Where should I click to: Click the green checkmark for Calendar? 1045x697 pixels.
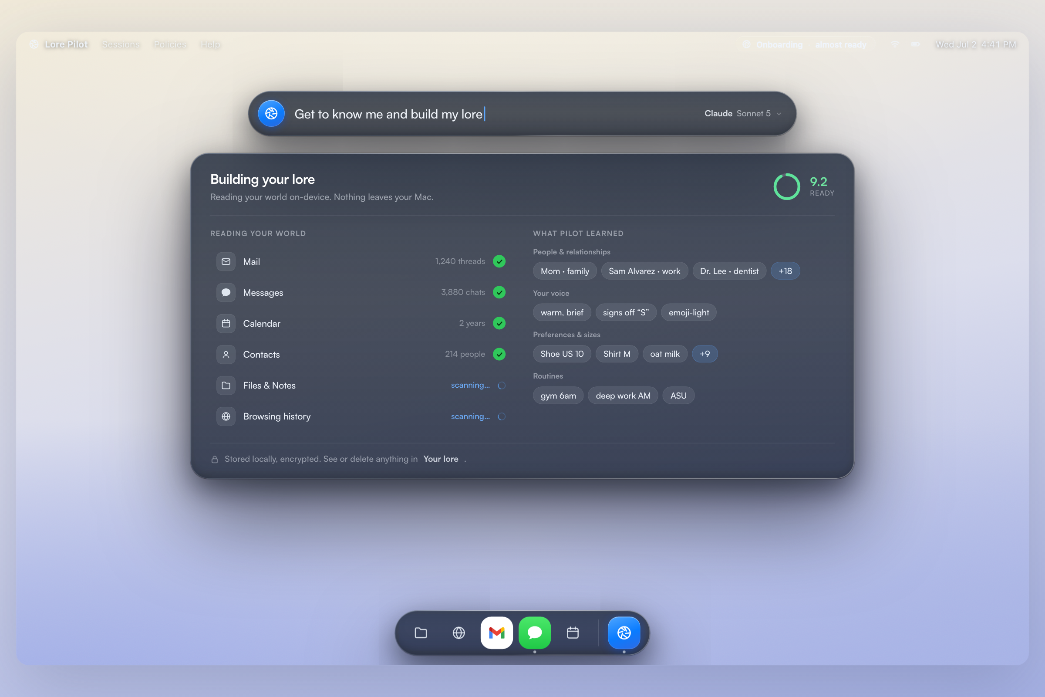[499, 324]
